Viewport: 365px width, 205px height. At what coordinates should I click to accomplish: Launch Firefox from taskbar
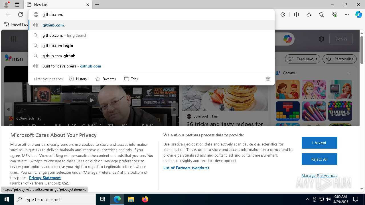pyautogui.click(x=145, y=199)
